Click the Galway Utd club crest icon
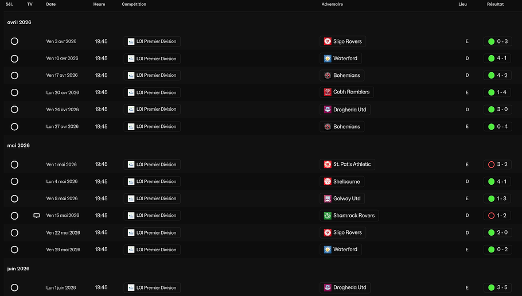Viewport: 522px width, 296px height. [328, 198]
